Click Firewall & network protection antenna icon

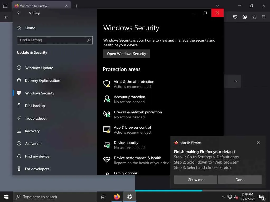point(107,114)
